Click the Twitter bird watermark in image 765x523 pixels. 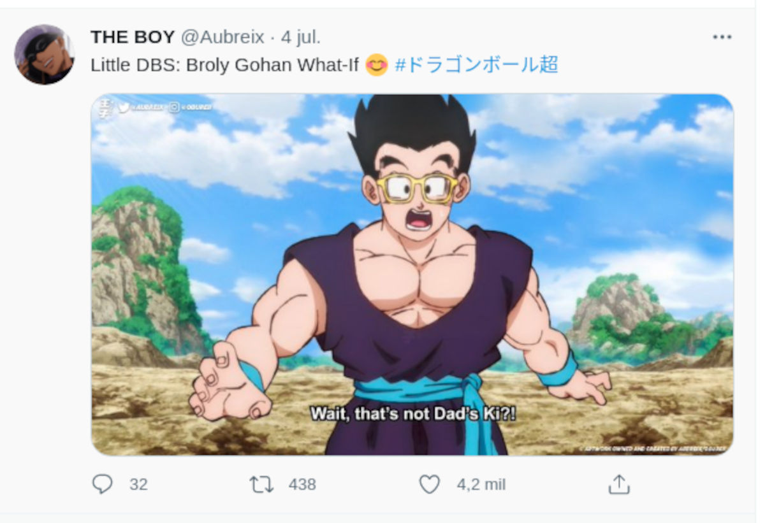[x=123, y=108]
